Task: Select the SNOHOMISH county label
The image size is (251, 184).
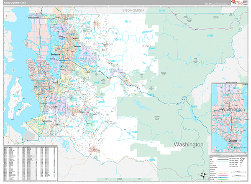Action: pos(133,10)
